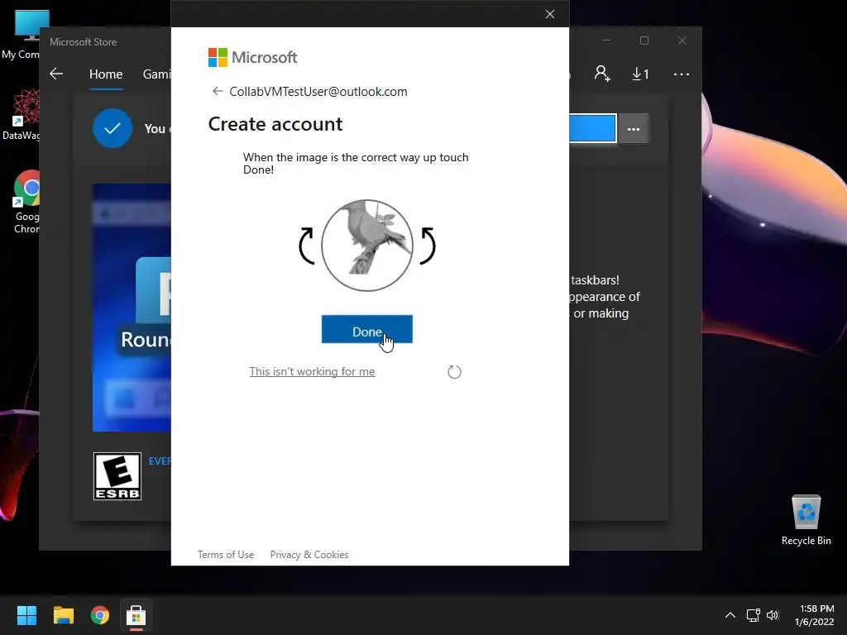Open the app screenshot thumbnail in Store

click(132, 308)
